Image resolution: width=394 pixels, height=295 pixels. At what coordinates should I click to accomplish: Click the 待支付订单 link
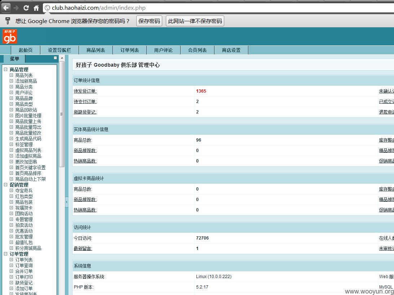pyautogui.click(x=85, y=102)
